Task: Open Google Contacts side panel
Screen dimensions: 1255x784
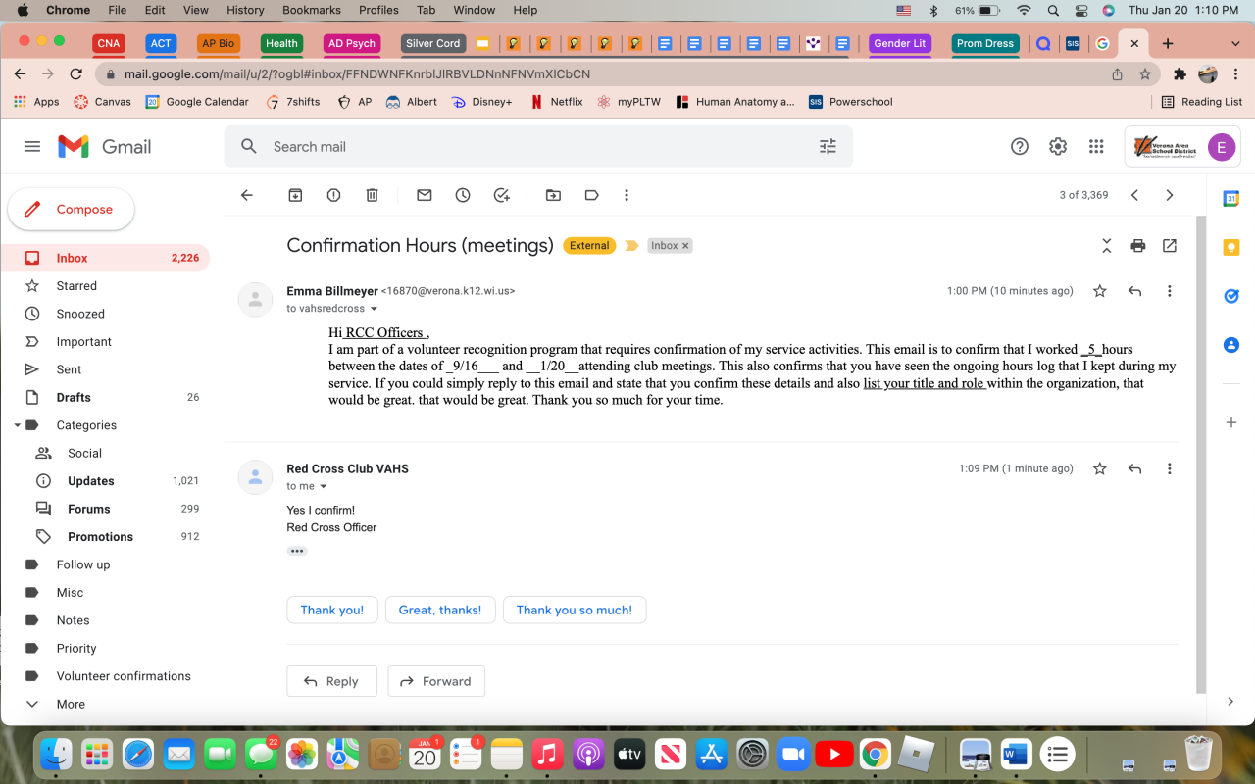Action: click(1231, 345)
